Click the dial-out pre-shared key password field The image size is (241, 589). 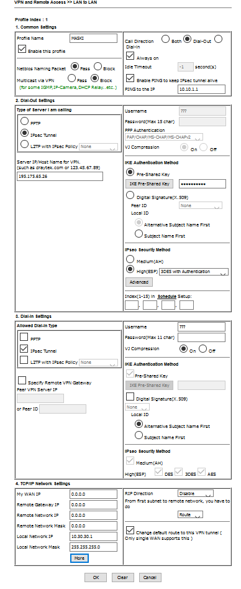202,183
